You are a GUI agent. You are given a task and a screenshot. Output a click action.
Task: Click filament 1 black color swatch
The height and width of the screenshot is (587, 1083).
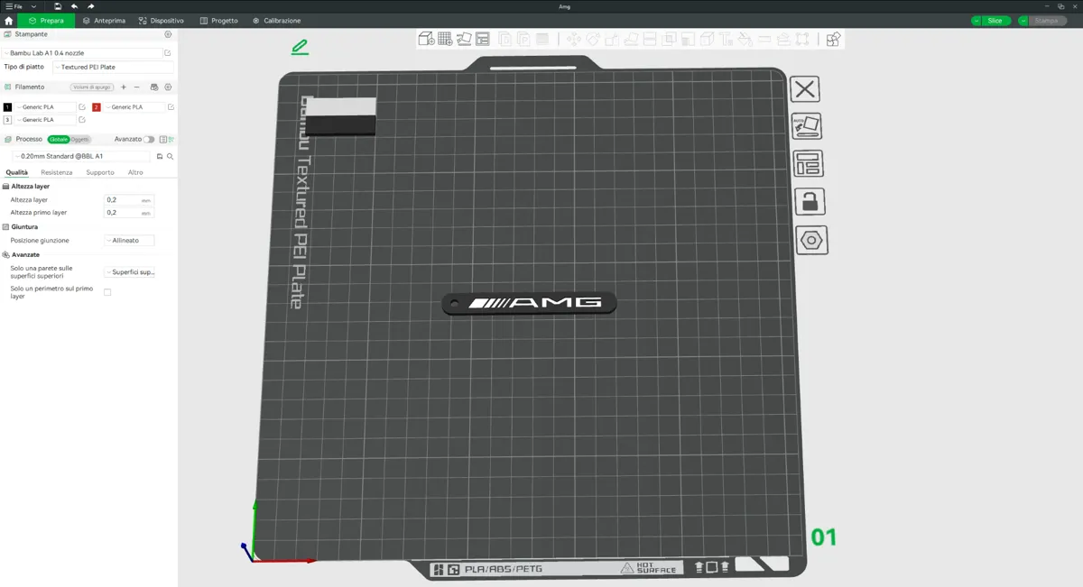point(8,107)
